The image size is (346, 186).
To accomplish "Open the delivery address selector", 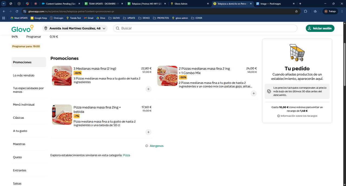I will 75,28.
